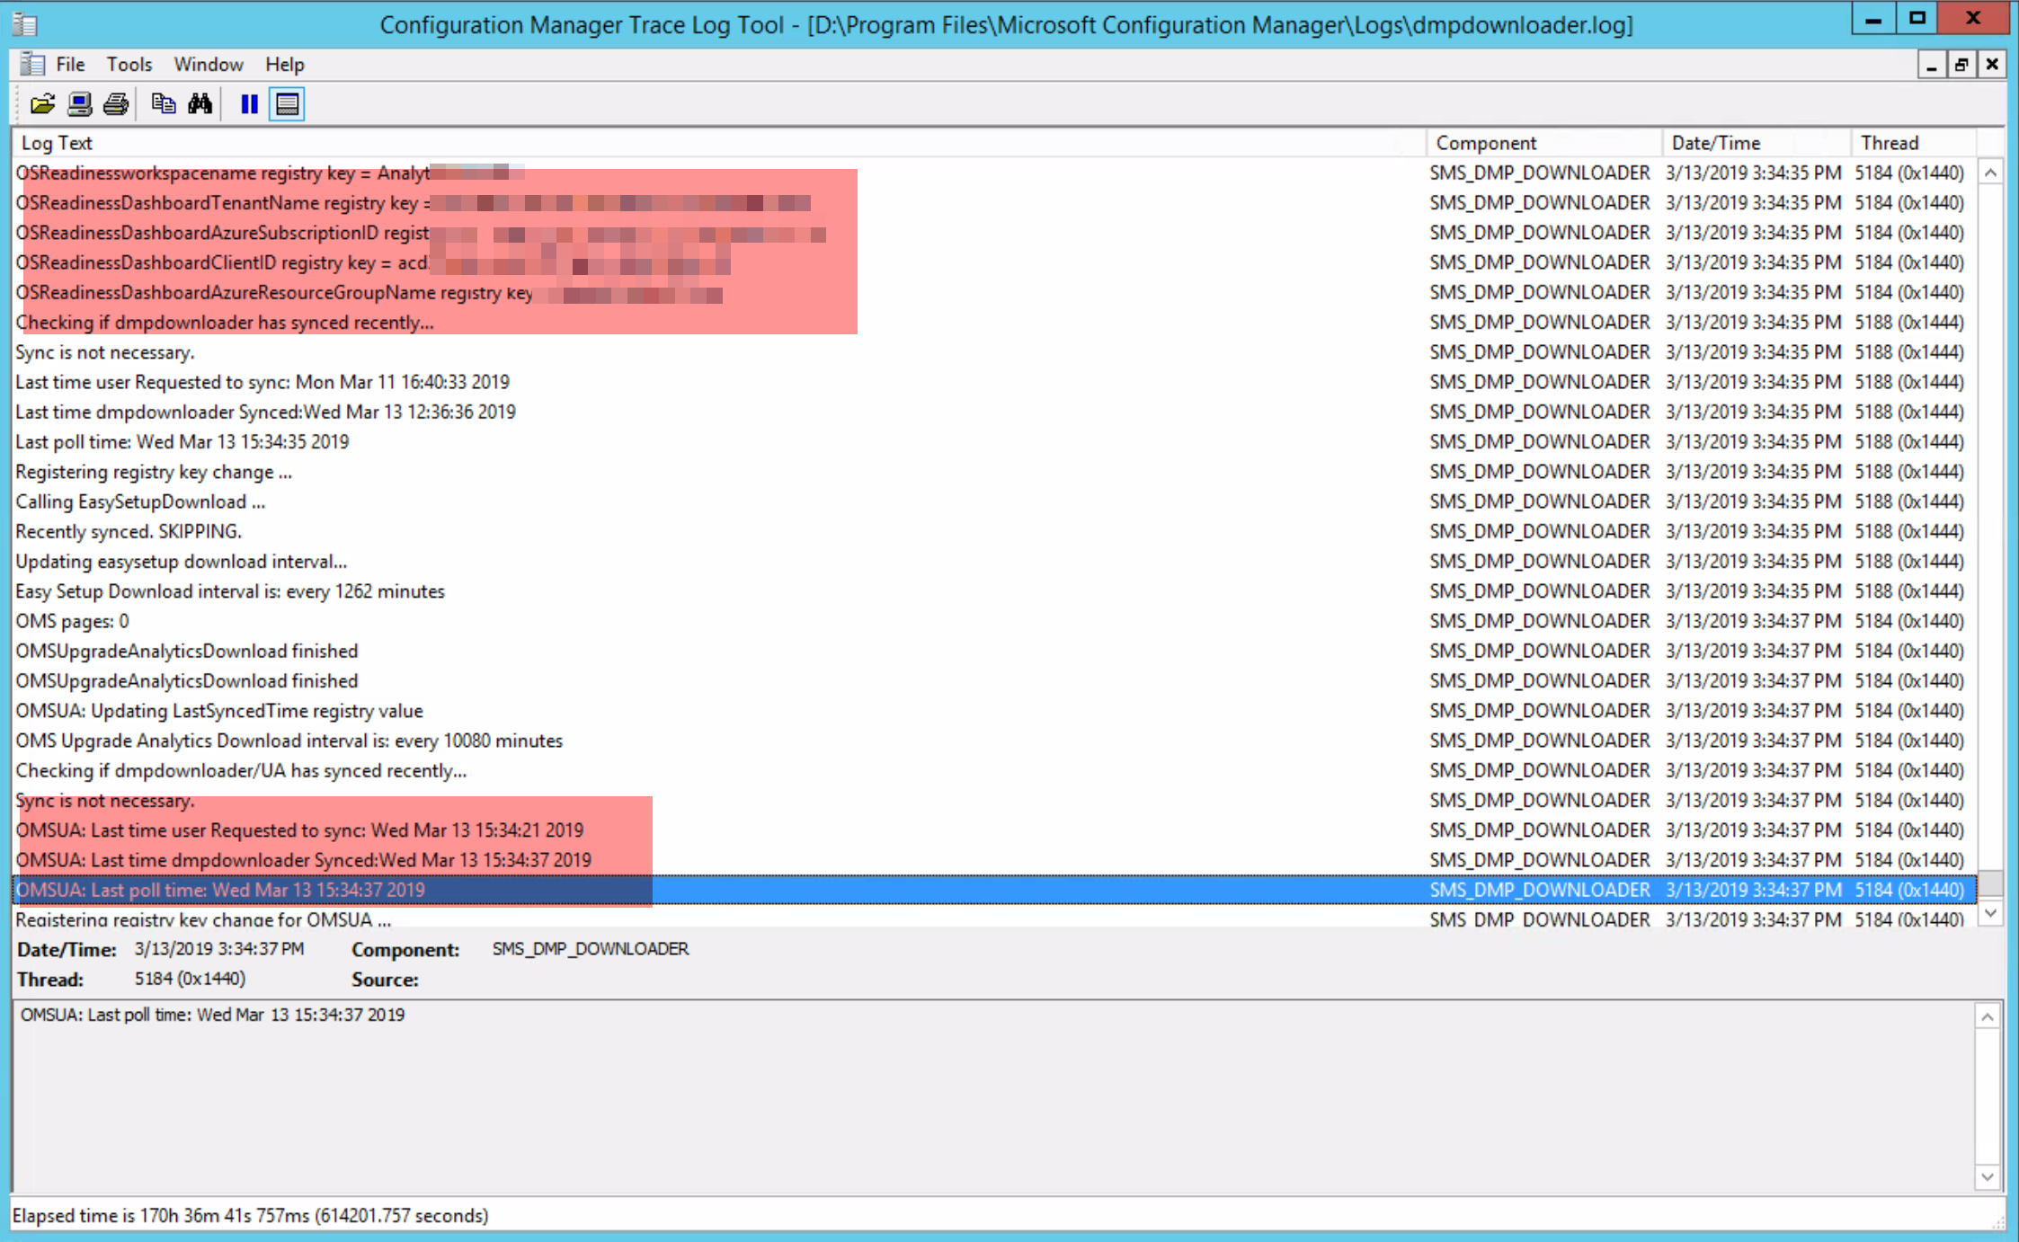This screenshot has height=1242, width=2019.
Task: Sort by the Date/Time column header
Action: click(1715, 143)
